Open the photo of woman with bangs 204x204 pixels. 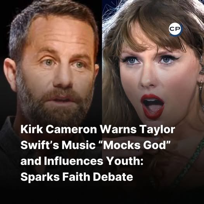[153, 102]
